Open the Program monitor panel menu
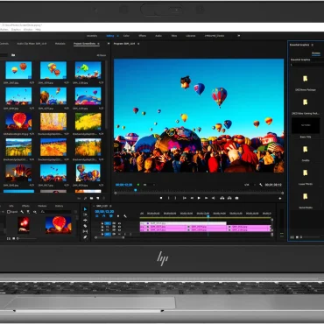 (138, 44)
